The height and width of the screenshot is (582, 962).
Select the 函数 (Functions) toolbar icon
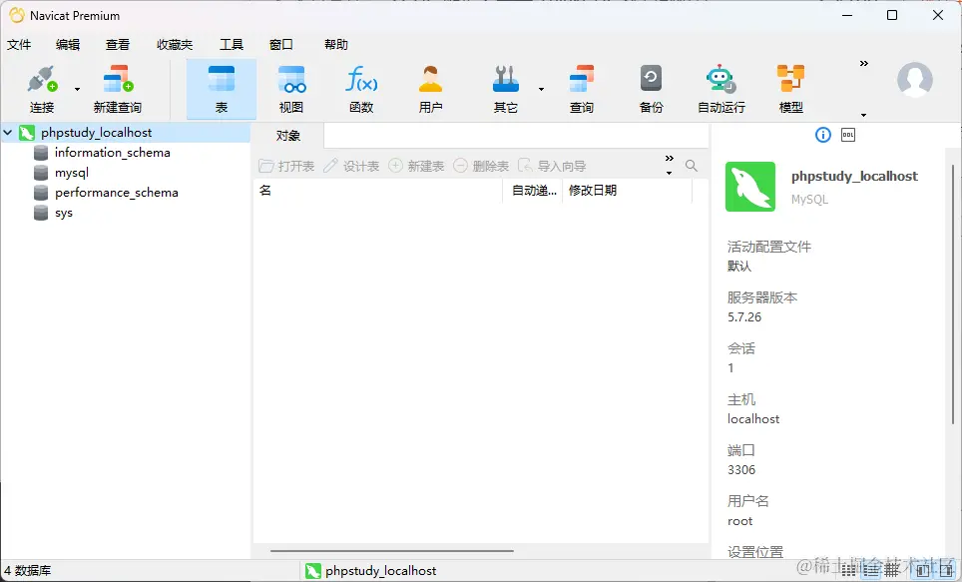(x=360, y=87)
